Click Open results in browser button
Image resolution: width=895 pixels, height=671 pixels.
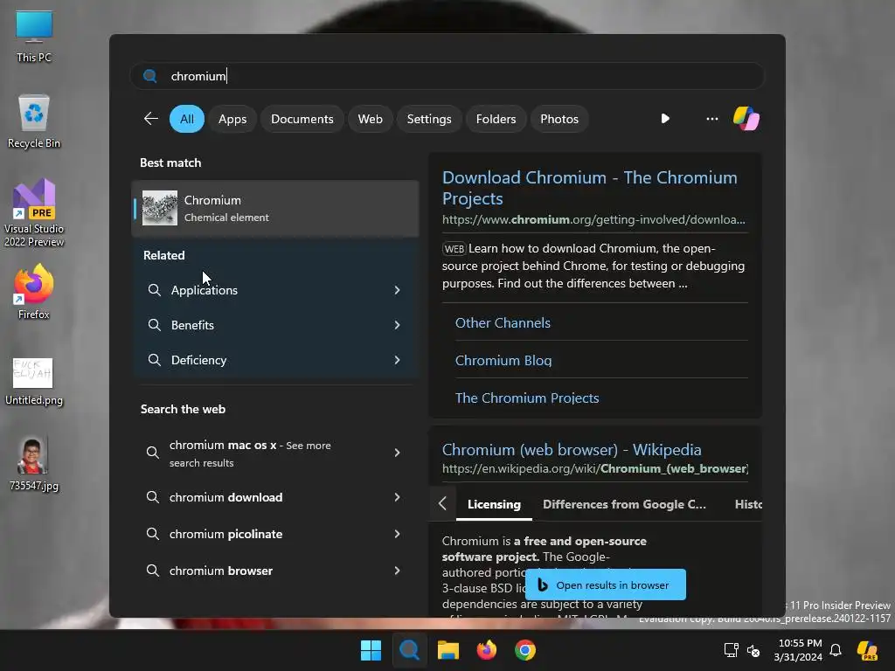coord(606,585)
